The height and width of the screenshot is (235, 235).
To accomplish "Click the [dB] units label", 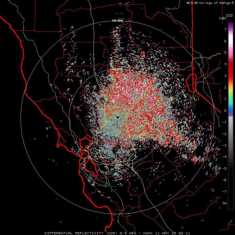I will 223,18.
